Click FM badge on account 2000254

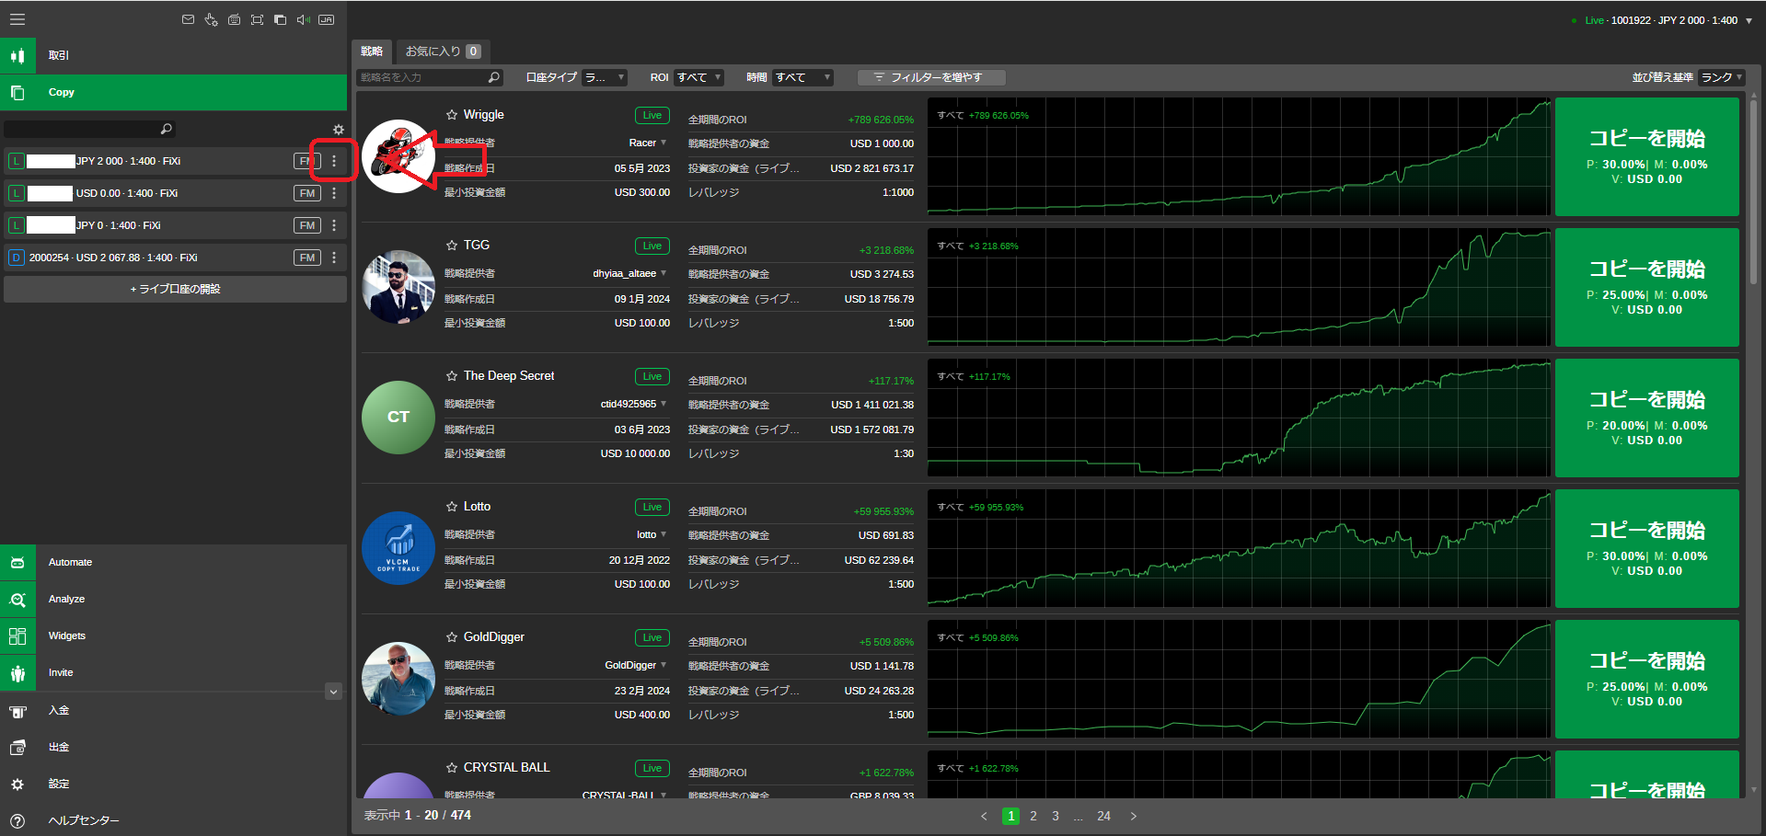click(x=307, y=258)
